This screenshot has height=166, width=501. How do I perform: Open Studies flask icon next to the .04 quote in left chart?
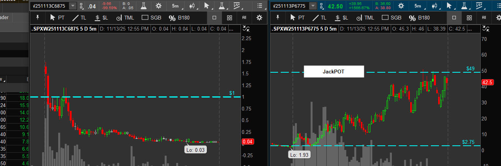(144, 6)
